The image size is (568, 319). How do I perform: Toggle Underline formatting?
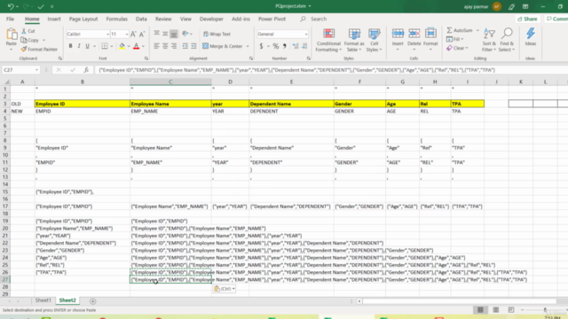click(x=87, y=46)
